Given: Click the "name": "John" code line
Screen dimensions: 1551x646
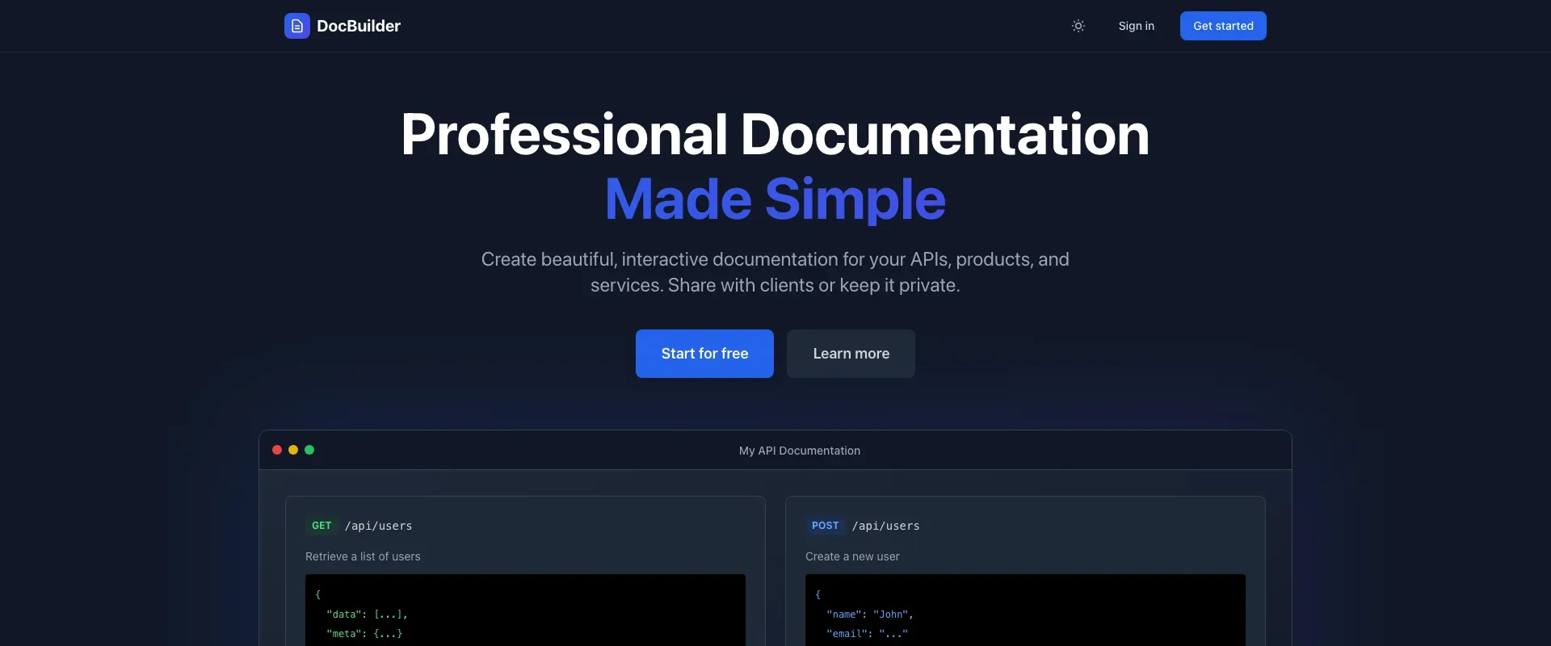Looking at the screenshot, I should pos(869,615).
